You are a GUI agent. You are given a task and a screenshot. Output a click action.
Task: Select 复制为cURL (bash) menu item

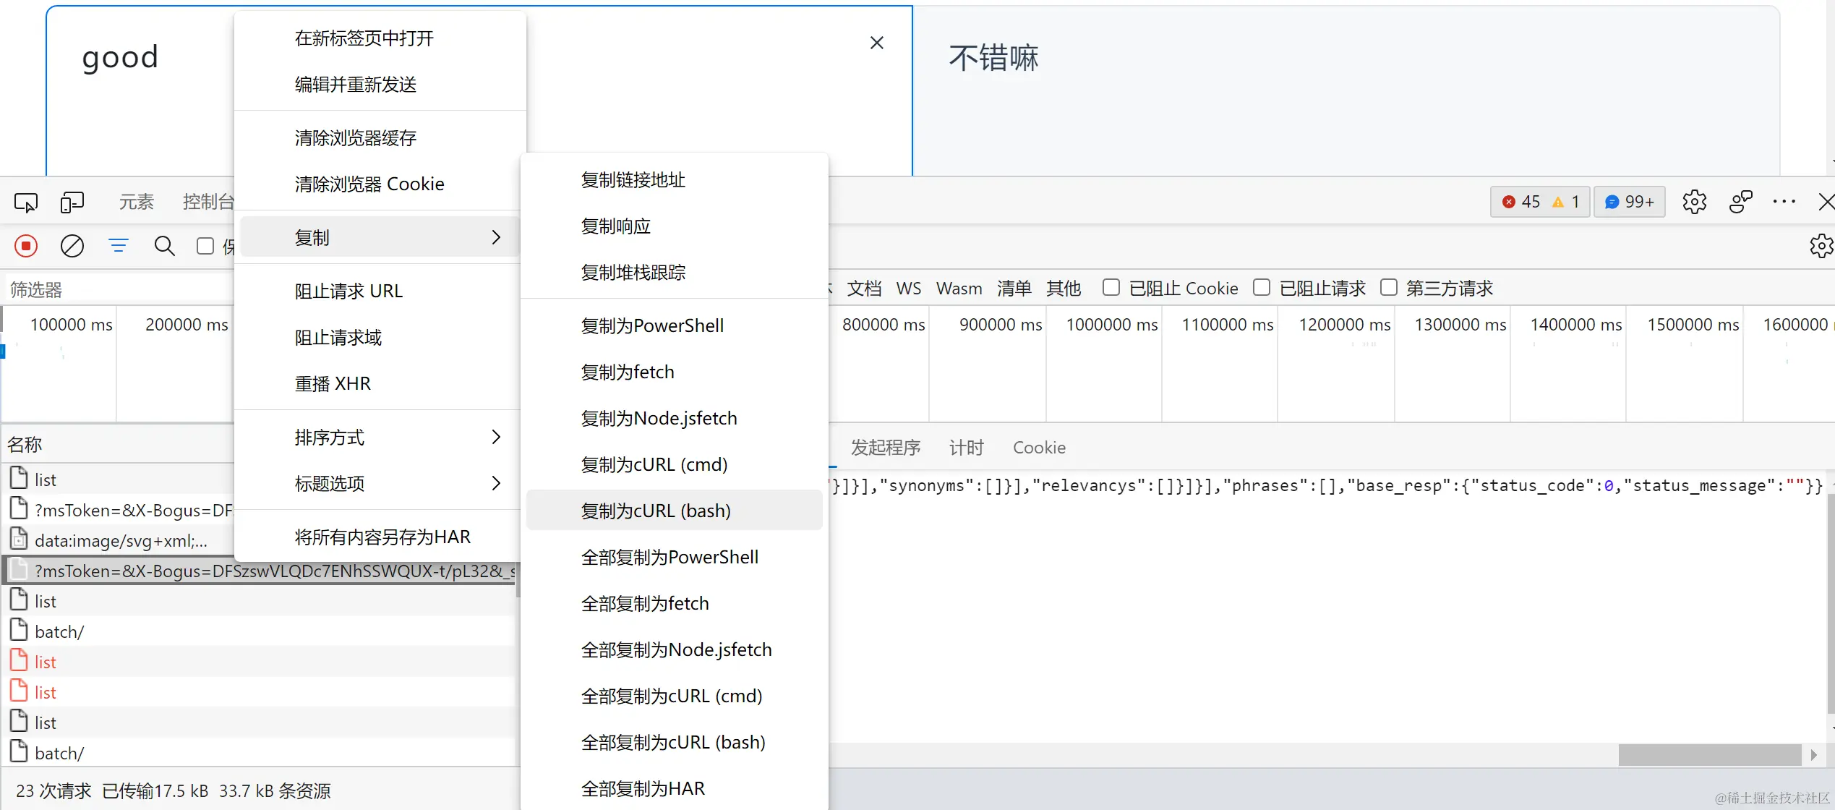point(656,511)
